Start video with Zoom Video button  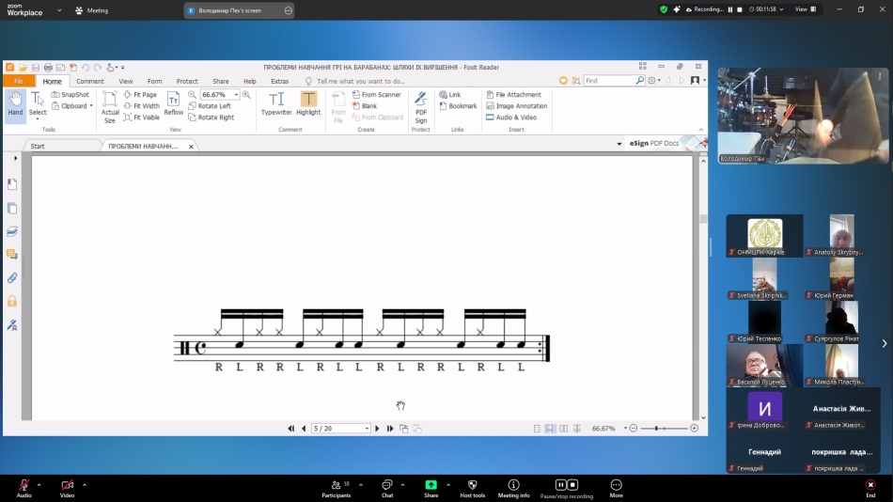click(67, 485)
